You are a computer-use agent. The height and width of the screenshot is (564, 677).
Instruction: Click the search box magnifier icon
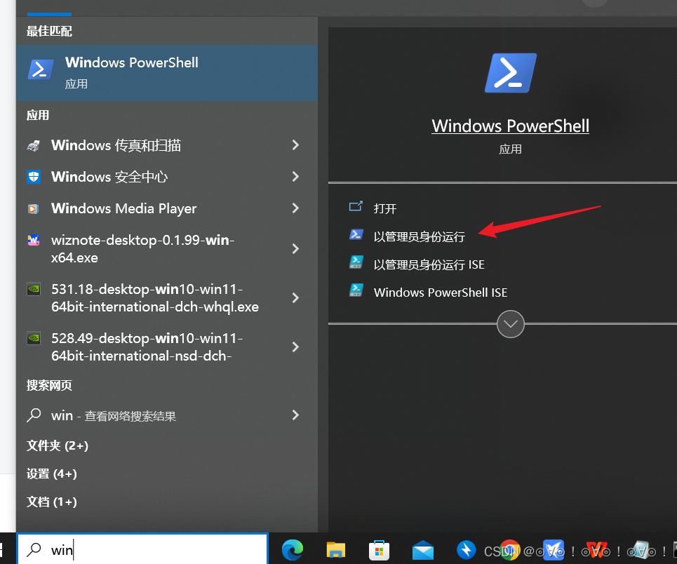34,550
